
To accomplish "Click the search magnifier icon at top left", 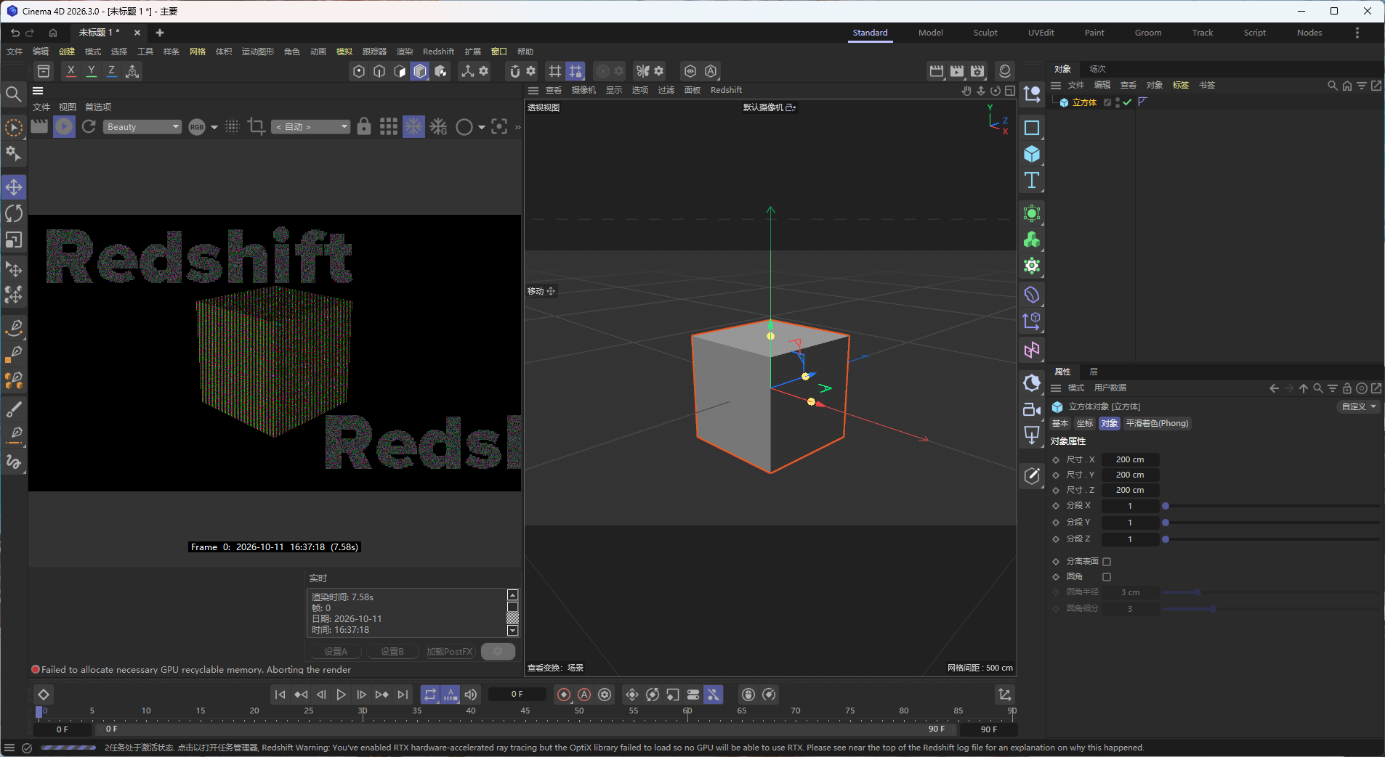I will tap(13, 94).
